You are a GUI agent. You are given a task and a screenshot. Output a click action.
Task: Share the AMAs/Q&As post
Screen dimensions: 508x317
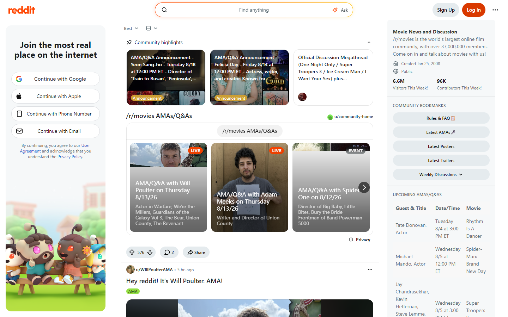[x=196, y=252]
